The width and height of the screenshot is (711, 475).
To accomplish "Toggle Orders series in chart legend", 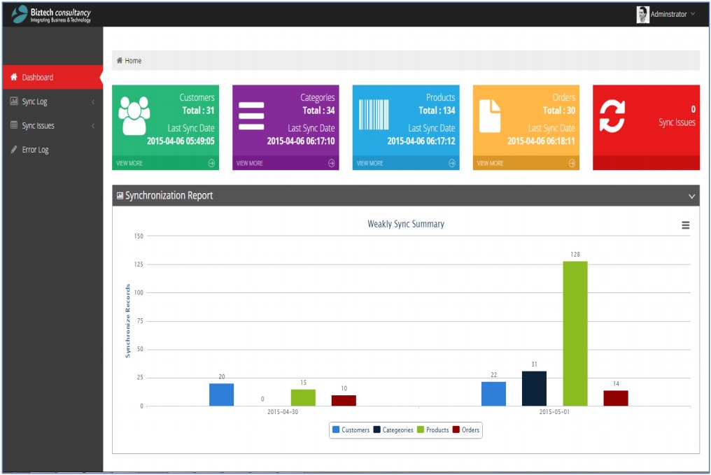I will (x=465, y=430).
